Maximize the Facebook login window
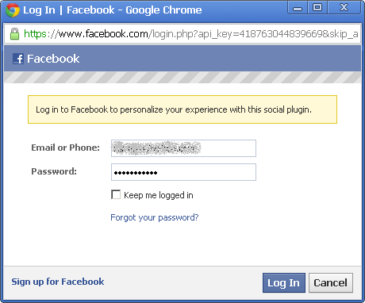Image resolution: width=365 pixels, height=303 pixels. [x=317, y=8]
